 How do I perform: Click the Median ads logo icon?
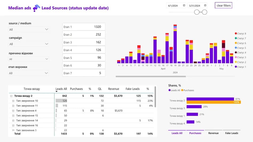(36, 8)
